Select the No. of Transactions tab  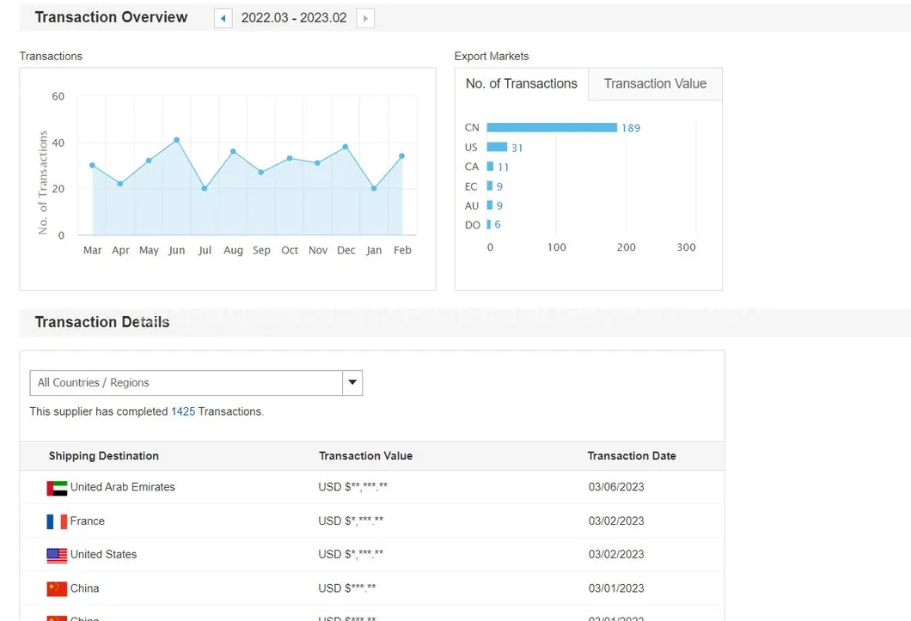click(x=522, y=84)
